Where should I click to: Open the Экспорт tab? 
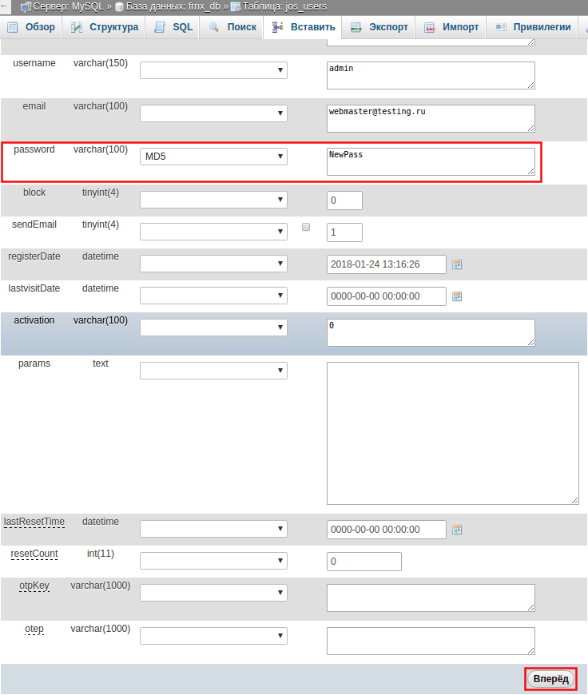pos(379,27)
